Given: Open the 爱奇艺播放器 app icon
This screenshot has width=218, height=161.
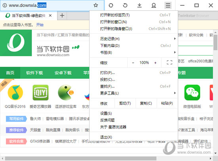Looking at the screenshot, I should point(40,93).
